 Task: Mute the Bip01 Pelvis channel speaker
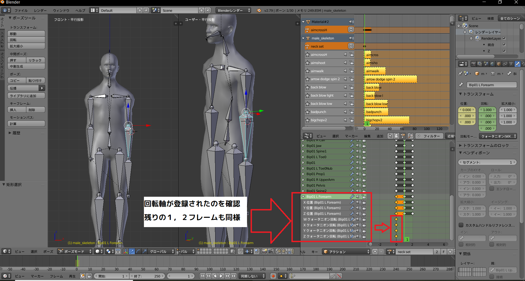tap(358, 185)
